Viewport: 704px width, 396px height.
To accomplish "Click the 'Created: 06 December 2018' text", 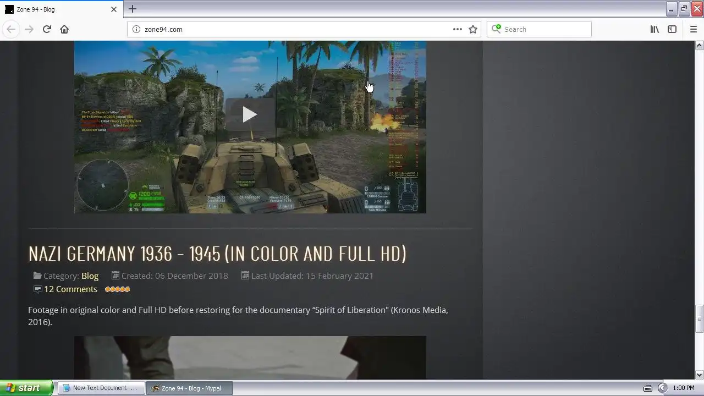I will 174,276.
